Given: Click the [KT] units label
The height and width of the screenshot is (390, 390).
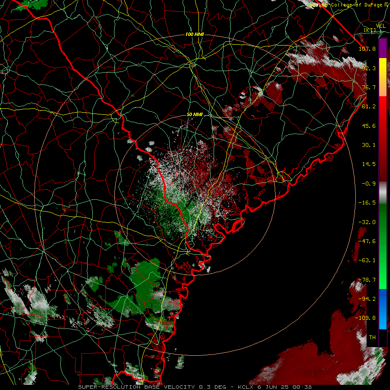Looking at the screenshot, I should pyautogui.click(x=370, y=30).
